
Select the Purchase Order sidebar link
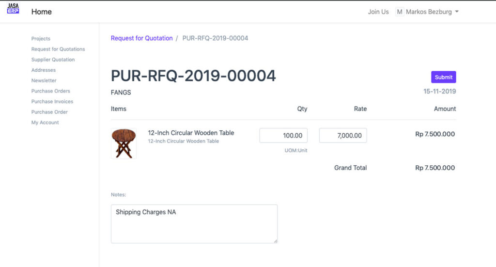click(x=49, y=112)
